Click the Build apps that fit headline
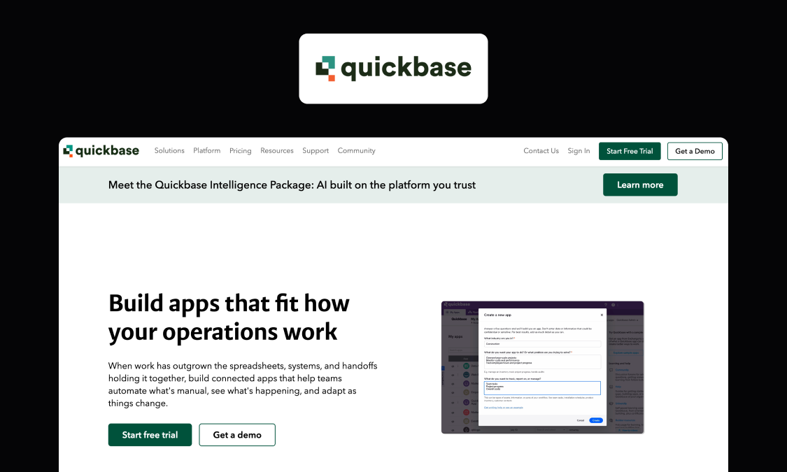 click(229, 317)
